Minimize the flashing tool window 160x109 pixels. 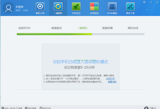click(x=151, y=2)
